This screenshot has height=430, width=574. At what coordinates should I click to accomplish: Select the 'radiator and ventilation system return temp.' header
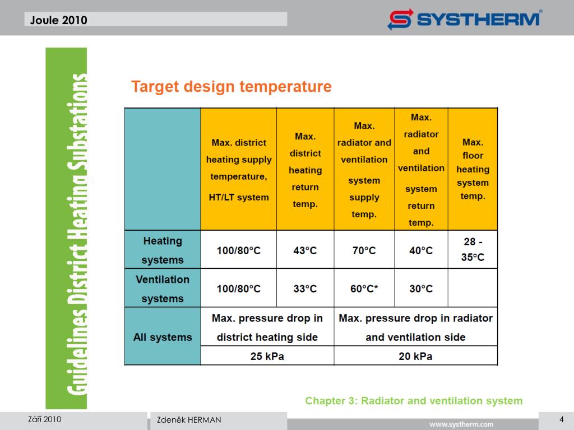tap(422, 169)
